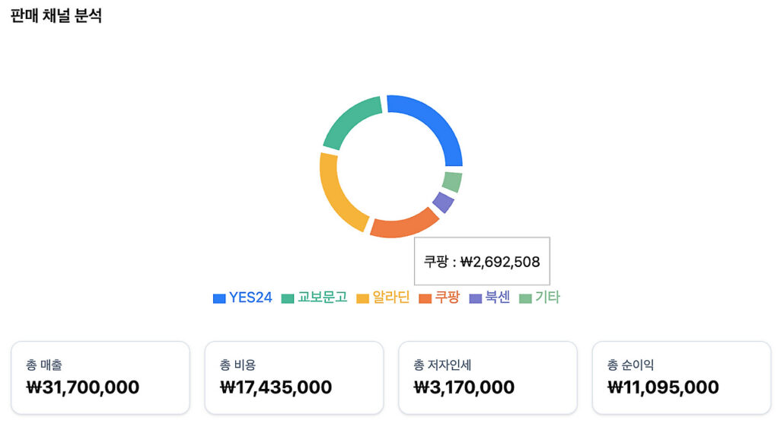784x433 pixels.
Task: Open the 총 순이익 summary card
Action: 681,377
